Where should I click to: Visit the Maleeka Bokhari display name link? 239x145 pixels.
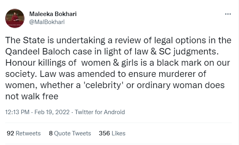point(53,14)
